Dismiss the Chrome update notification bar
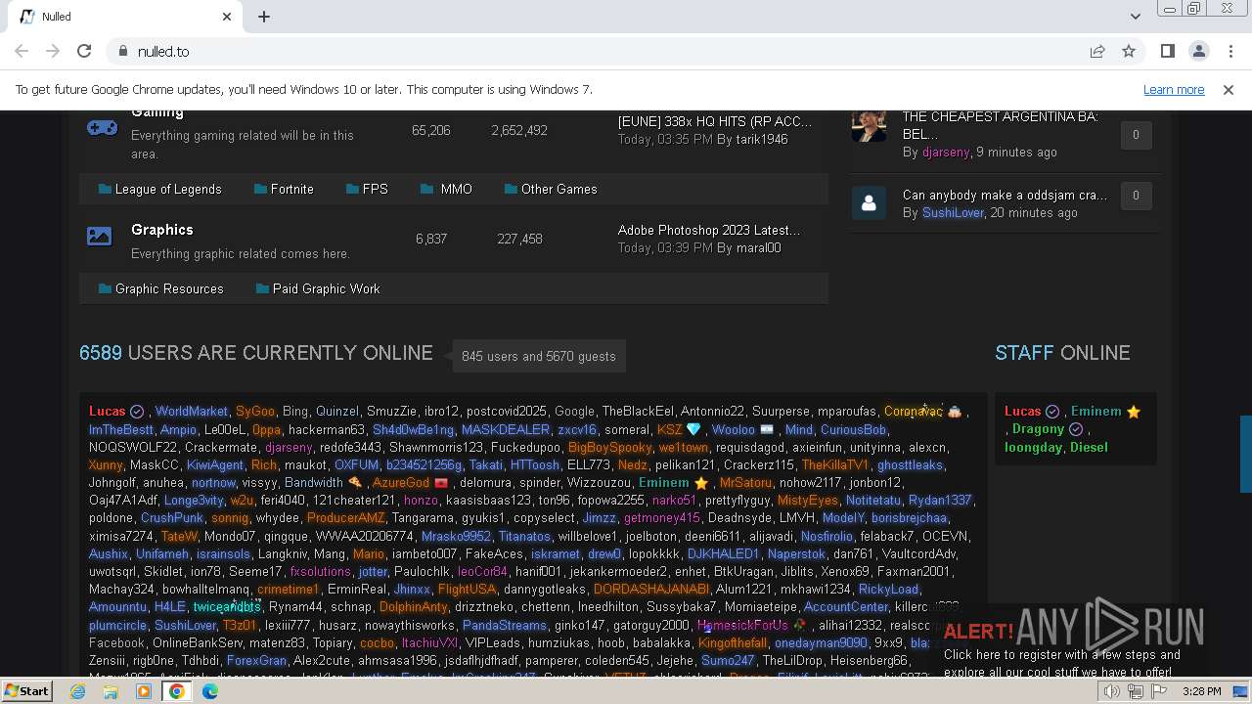This screenshot has width=1252, height=704. tap(1229, 90)
